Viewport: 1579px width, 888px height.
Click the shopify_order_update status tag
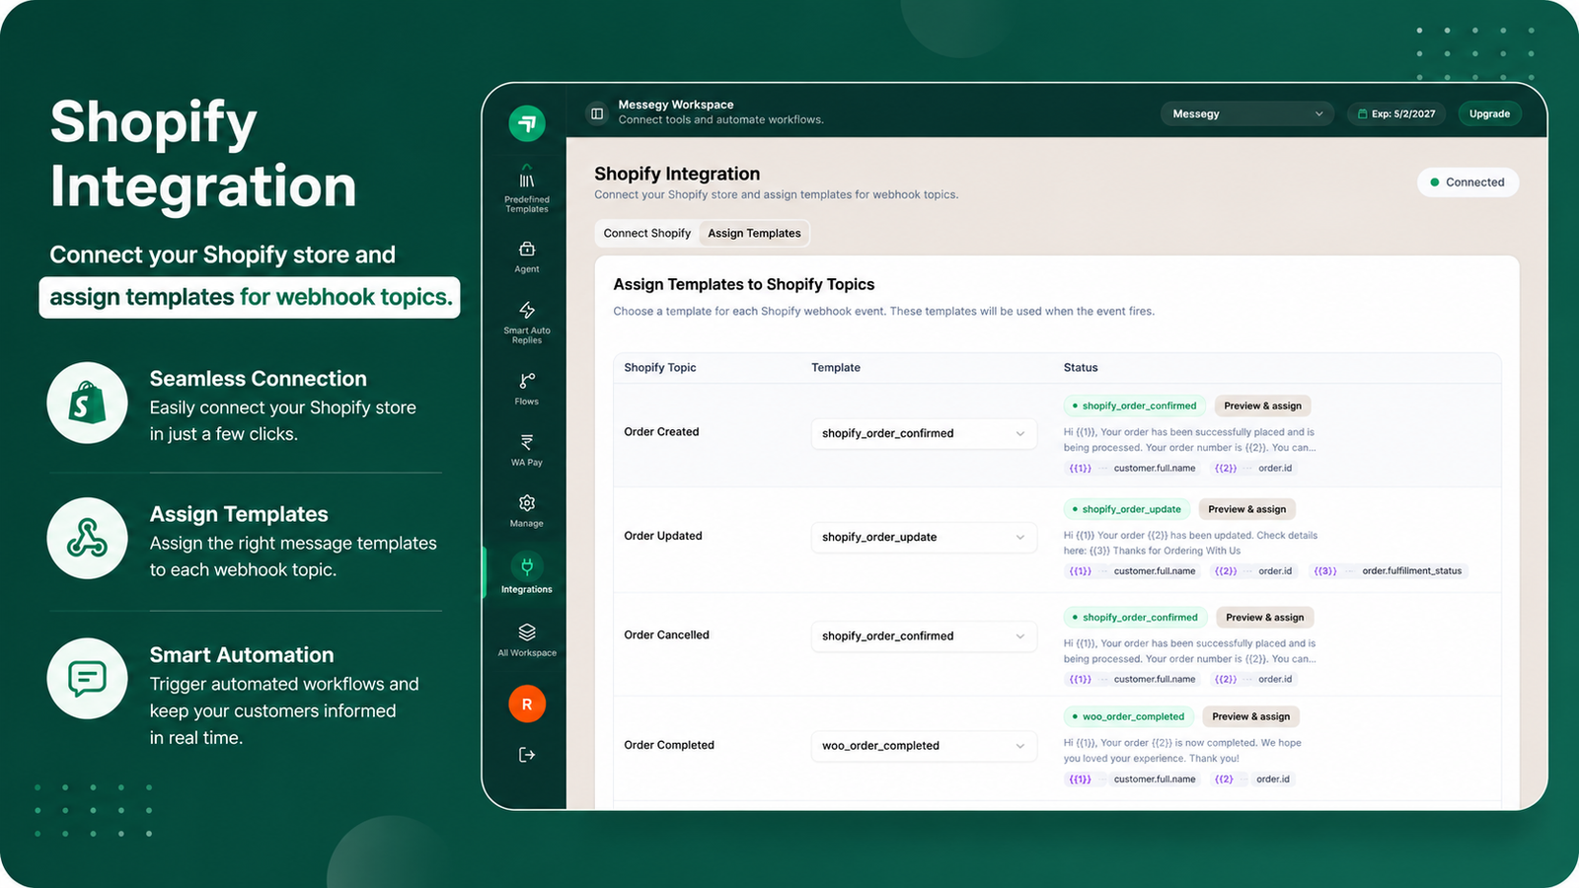click(x=1126, y=509)
